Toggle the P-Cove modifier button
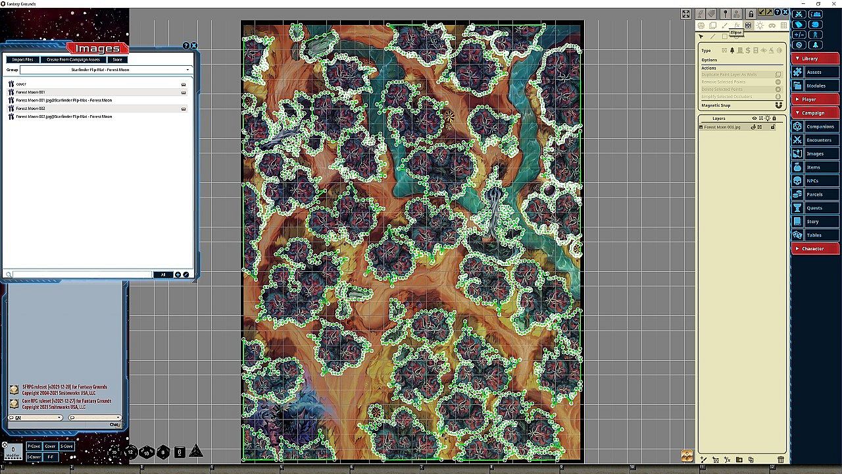The width and height of the screenshot is (842, 474). click(34, 446)
